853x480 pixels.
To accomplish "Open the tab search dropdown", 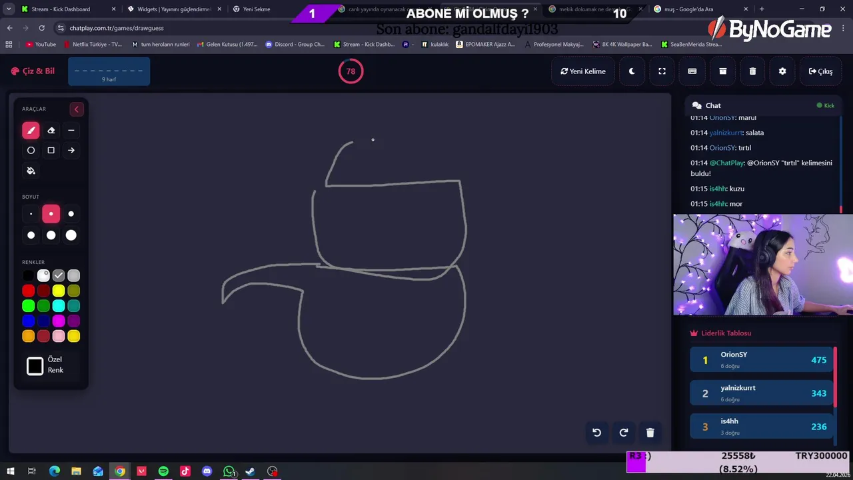I will pos(8,9).
